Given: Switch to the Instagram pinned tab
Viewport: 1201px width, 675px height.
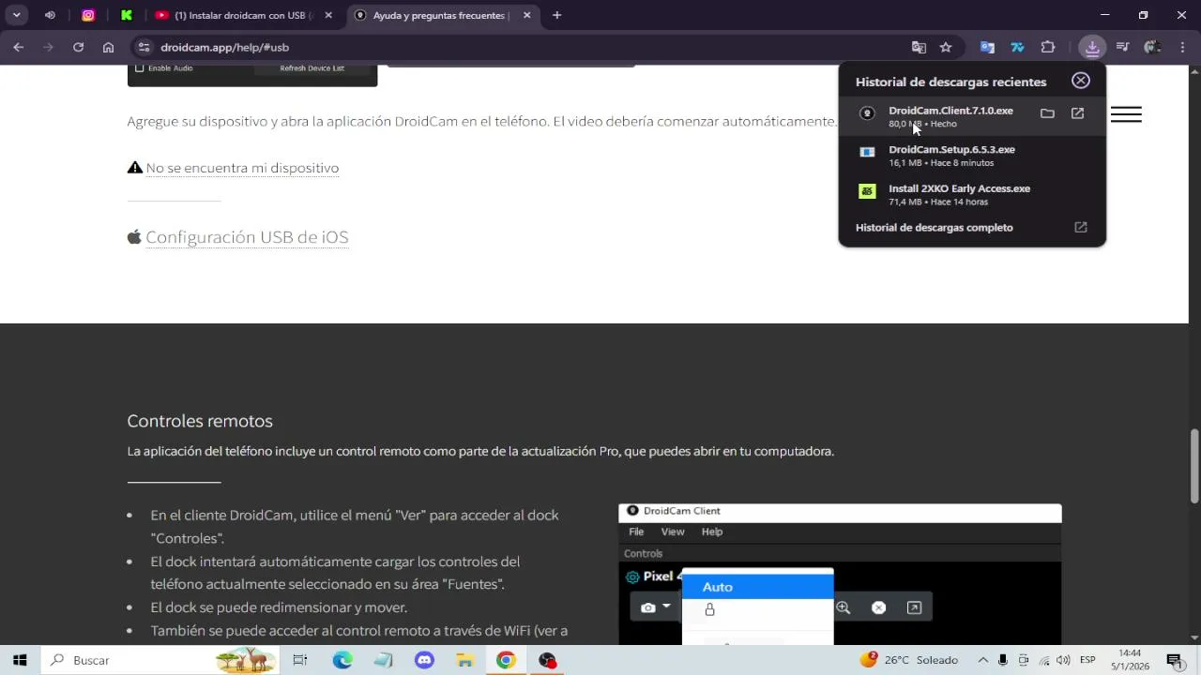Looking at the screenshot, I should [x=88, y=15].
